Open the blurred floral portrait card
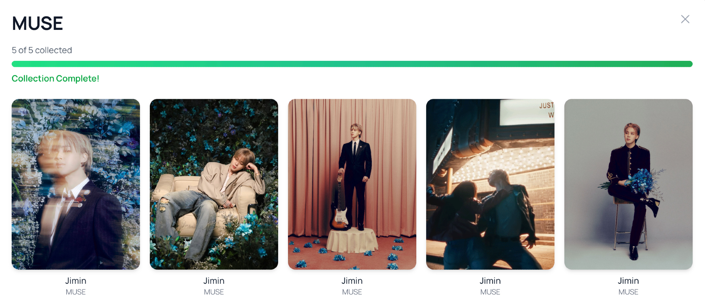The width and height of the screenshot is (705, 308). point(76,184)
